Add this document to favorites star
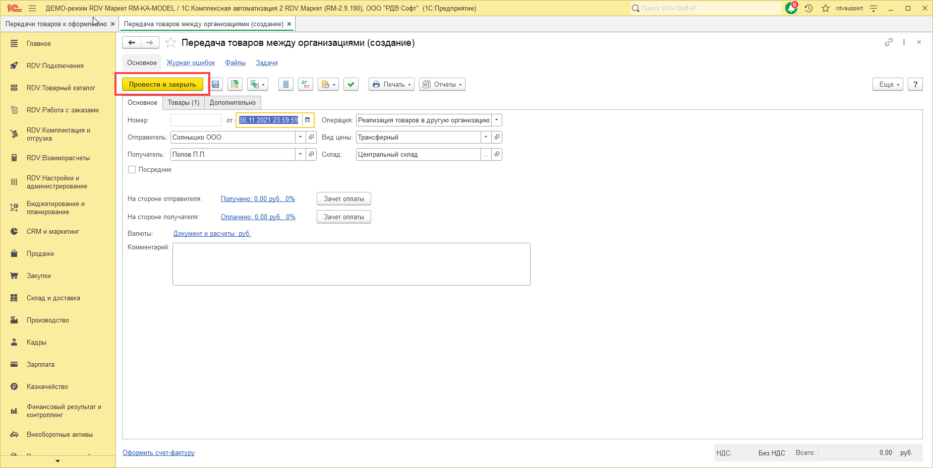Screen dimensions: 933x468 coord(171,43)
